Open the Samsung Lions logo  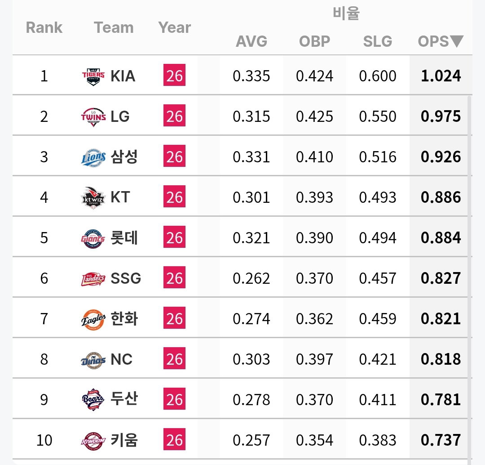pos(93,157)
